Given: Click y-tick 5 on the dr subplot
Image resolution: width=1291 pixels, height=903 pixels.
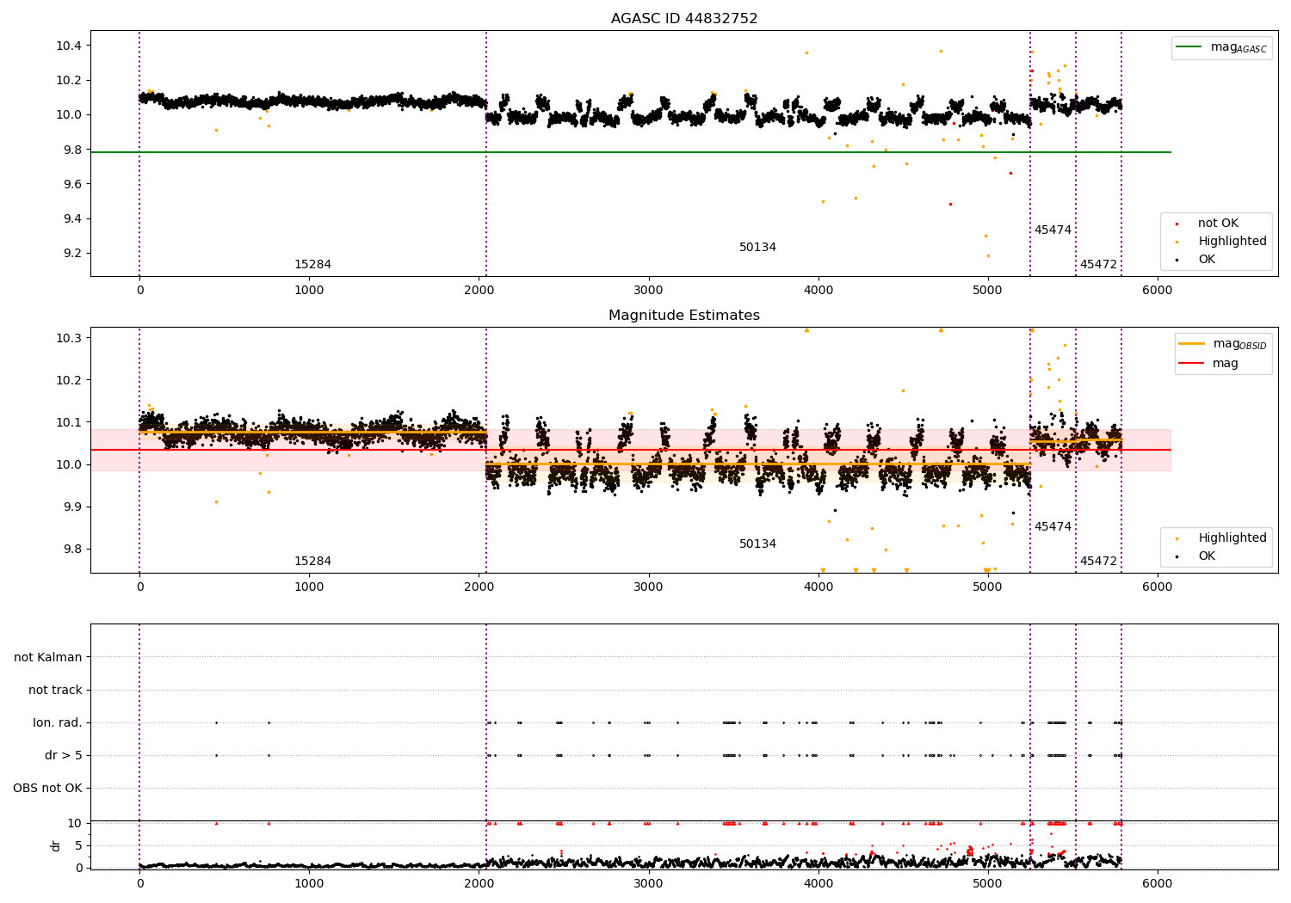Looking at the screenshot, I should click(78, 845).
